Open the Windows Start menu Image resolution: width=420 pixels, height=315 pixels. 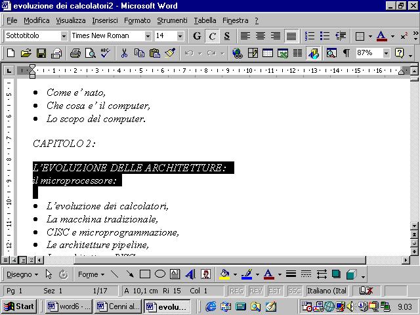19,306
